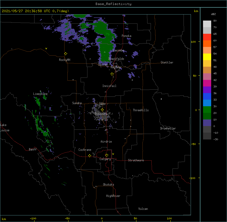Click the Didsbury label
The width and height of the screenshot is (227, 222).
click(101, 114)
